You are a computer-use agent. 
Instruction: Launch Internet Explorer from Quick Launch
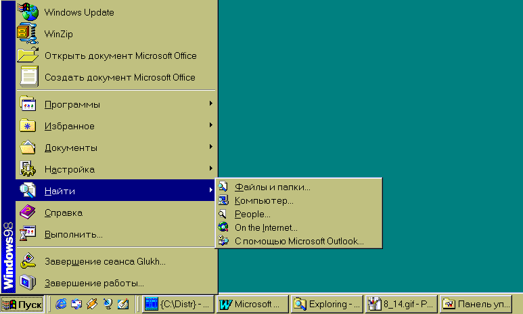click(x=61, y=304)
